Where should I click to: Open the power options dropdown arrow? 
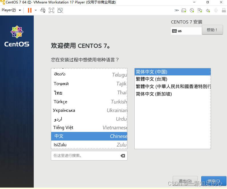(x=36, y=10)
